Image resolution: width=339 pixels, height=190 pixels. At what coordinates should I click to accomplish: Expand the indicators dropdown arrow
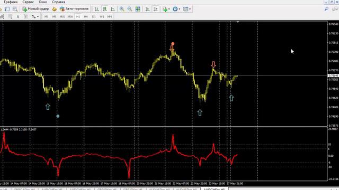point(169,9)
